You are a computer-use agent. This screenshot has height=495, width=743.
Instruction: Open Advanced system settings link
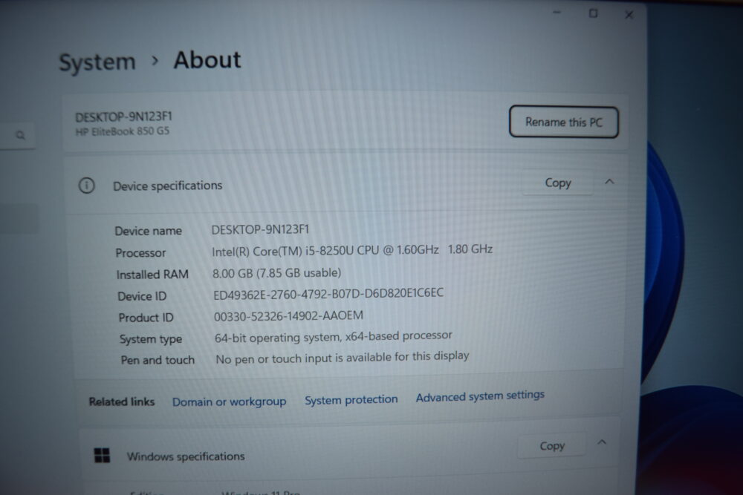tap(480, 396)
